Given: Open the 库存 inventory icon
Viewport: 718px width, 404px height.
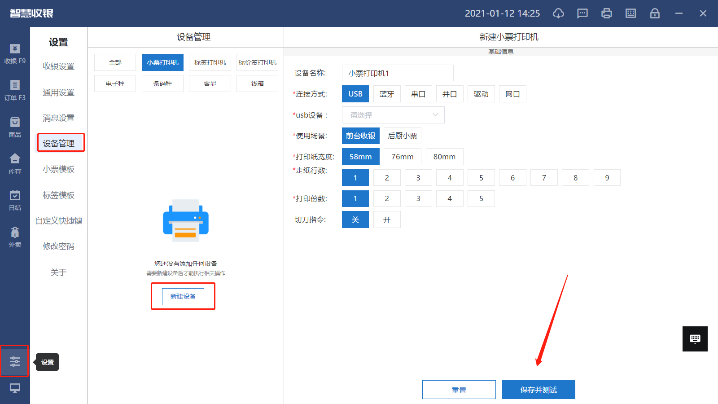Looking at the screenshot, I should (x=15, y=164).
